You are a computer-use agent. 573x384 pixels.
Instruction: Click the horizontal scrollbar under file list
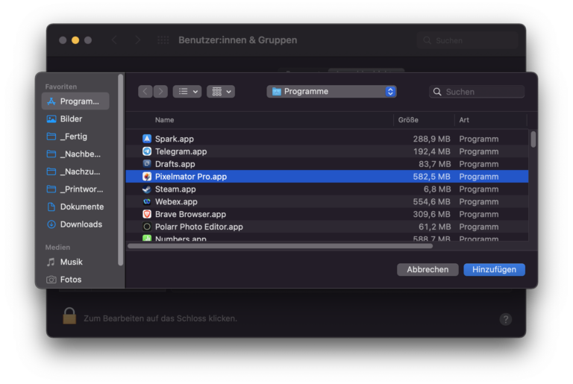tap(280, 246)
